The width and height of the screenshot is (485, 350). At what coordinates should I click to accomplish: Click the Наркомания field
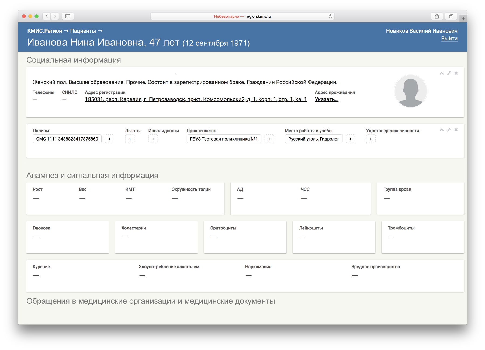tap(258, 271)
